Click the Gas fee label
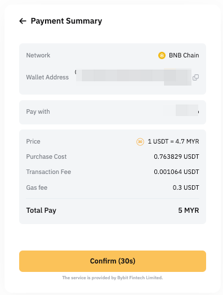223x295 pixels. click(x=37, y=187)
